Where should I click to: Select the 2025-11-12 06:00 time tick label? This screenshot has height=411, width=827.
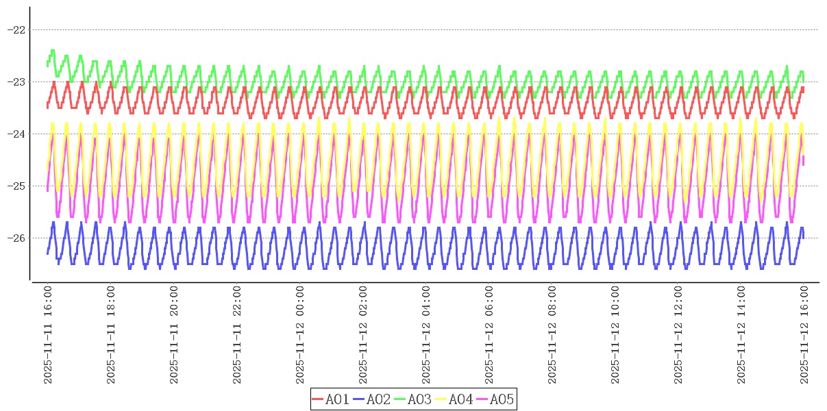489,335
